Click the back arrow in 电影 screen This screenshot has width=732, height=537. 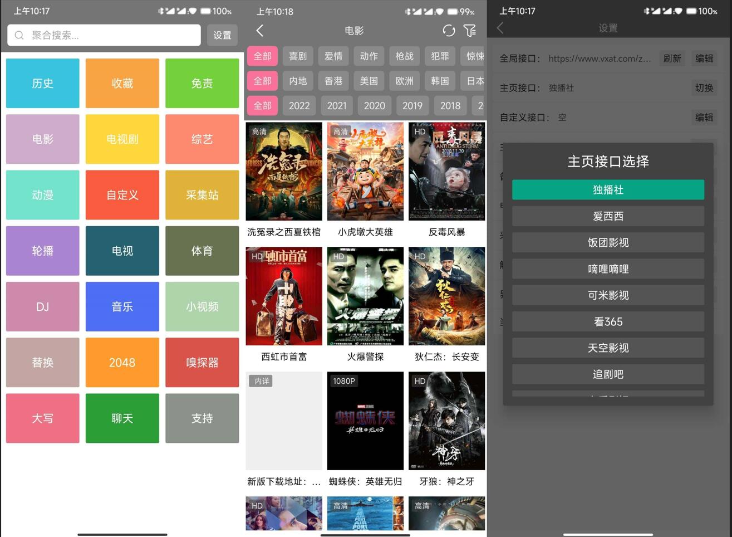pyautogui.click(x=259, y=31)
